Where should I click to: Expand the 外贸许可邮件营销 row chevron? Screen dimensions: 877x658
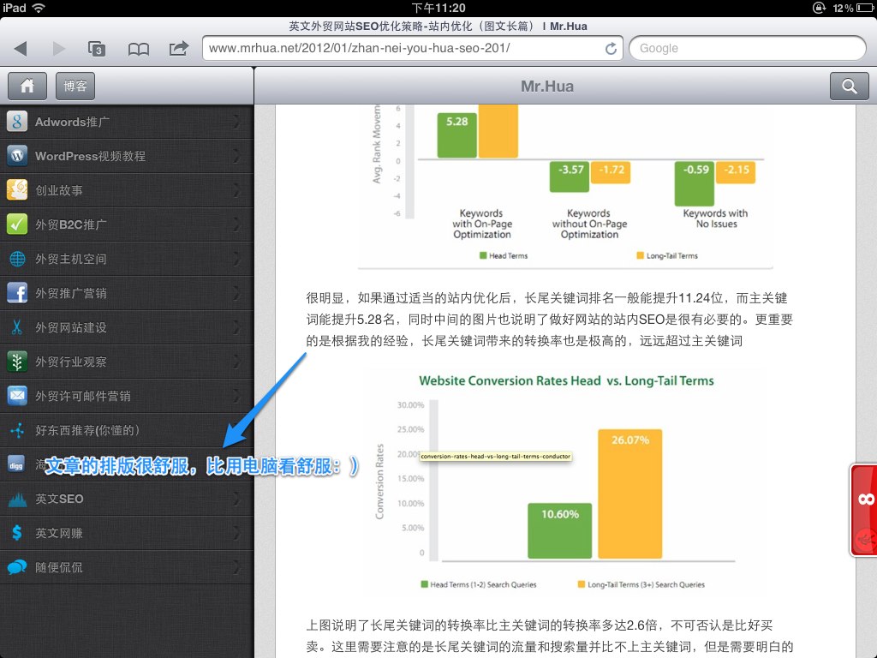pyautogui.click(x=236, y=396)
